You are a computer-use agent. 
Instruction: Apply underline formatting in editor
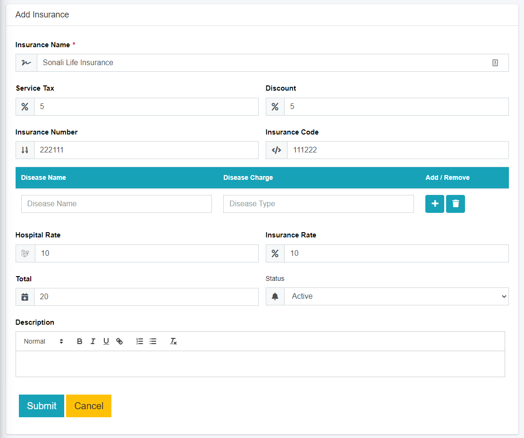[x=106, y=341]
